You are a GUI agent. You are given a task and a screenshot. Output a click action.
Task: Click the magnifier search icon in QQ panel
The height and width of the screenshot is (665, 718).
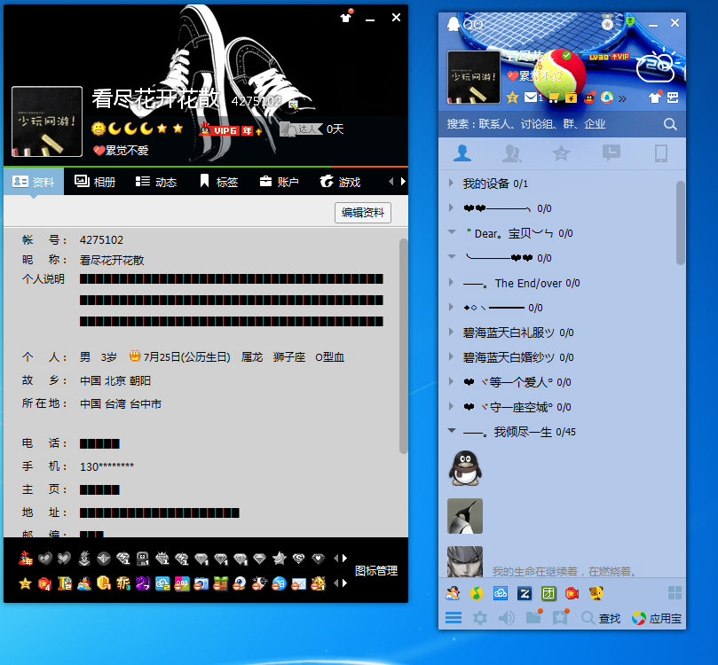point(670,124)
